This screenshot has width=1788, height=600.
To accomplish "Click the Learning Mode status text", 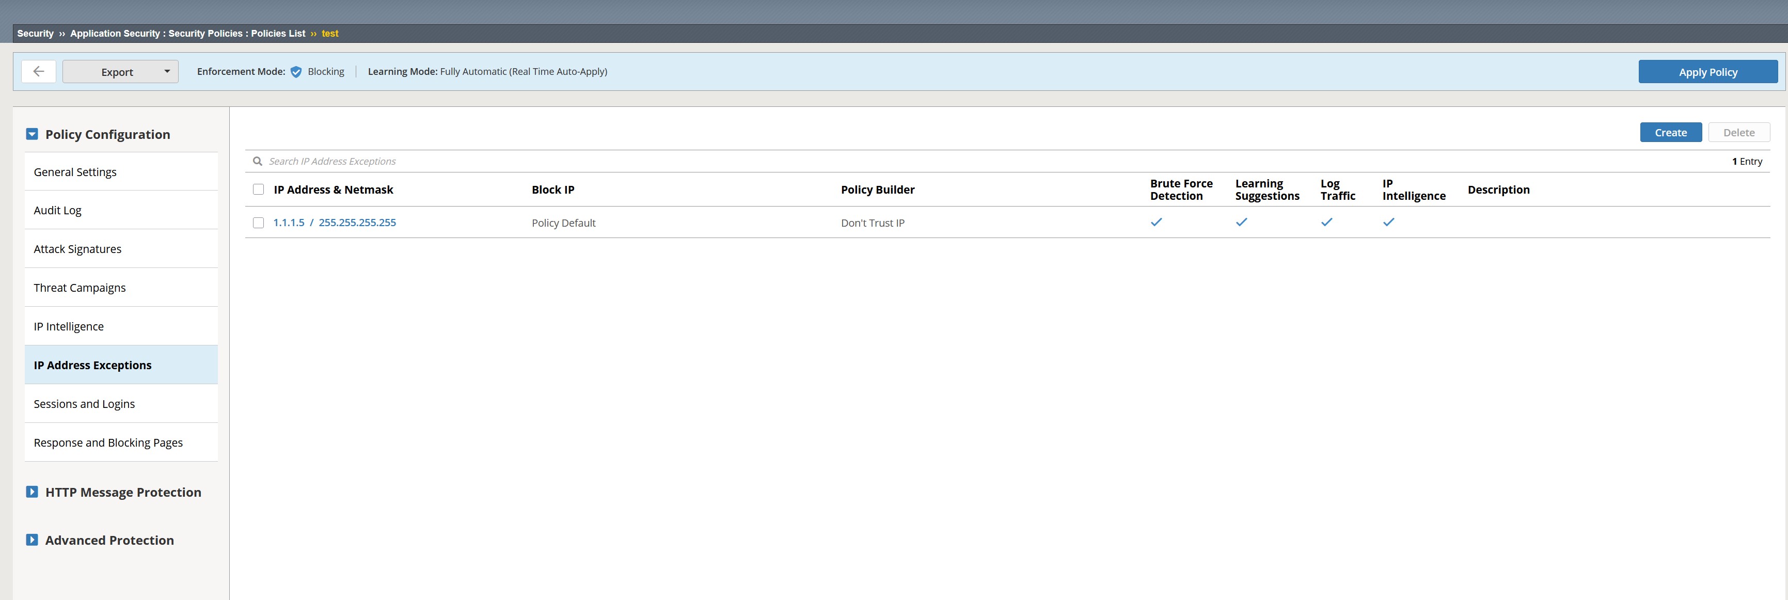I will click(487, 72).
